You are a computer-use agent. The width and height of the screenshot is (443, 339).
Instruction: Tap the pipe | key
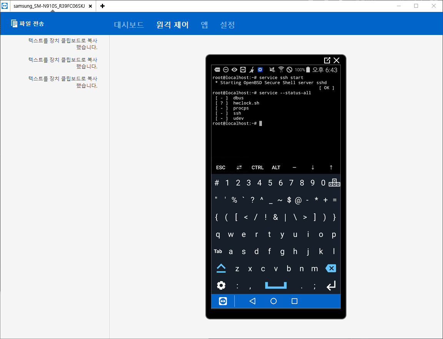[285, 217]
